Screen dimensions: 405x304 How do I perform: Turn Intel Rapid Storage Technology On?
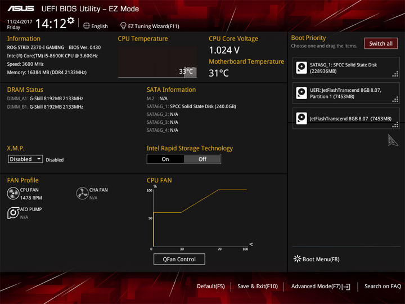click(165, 159)
